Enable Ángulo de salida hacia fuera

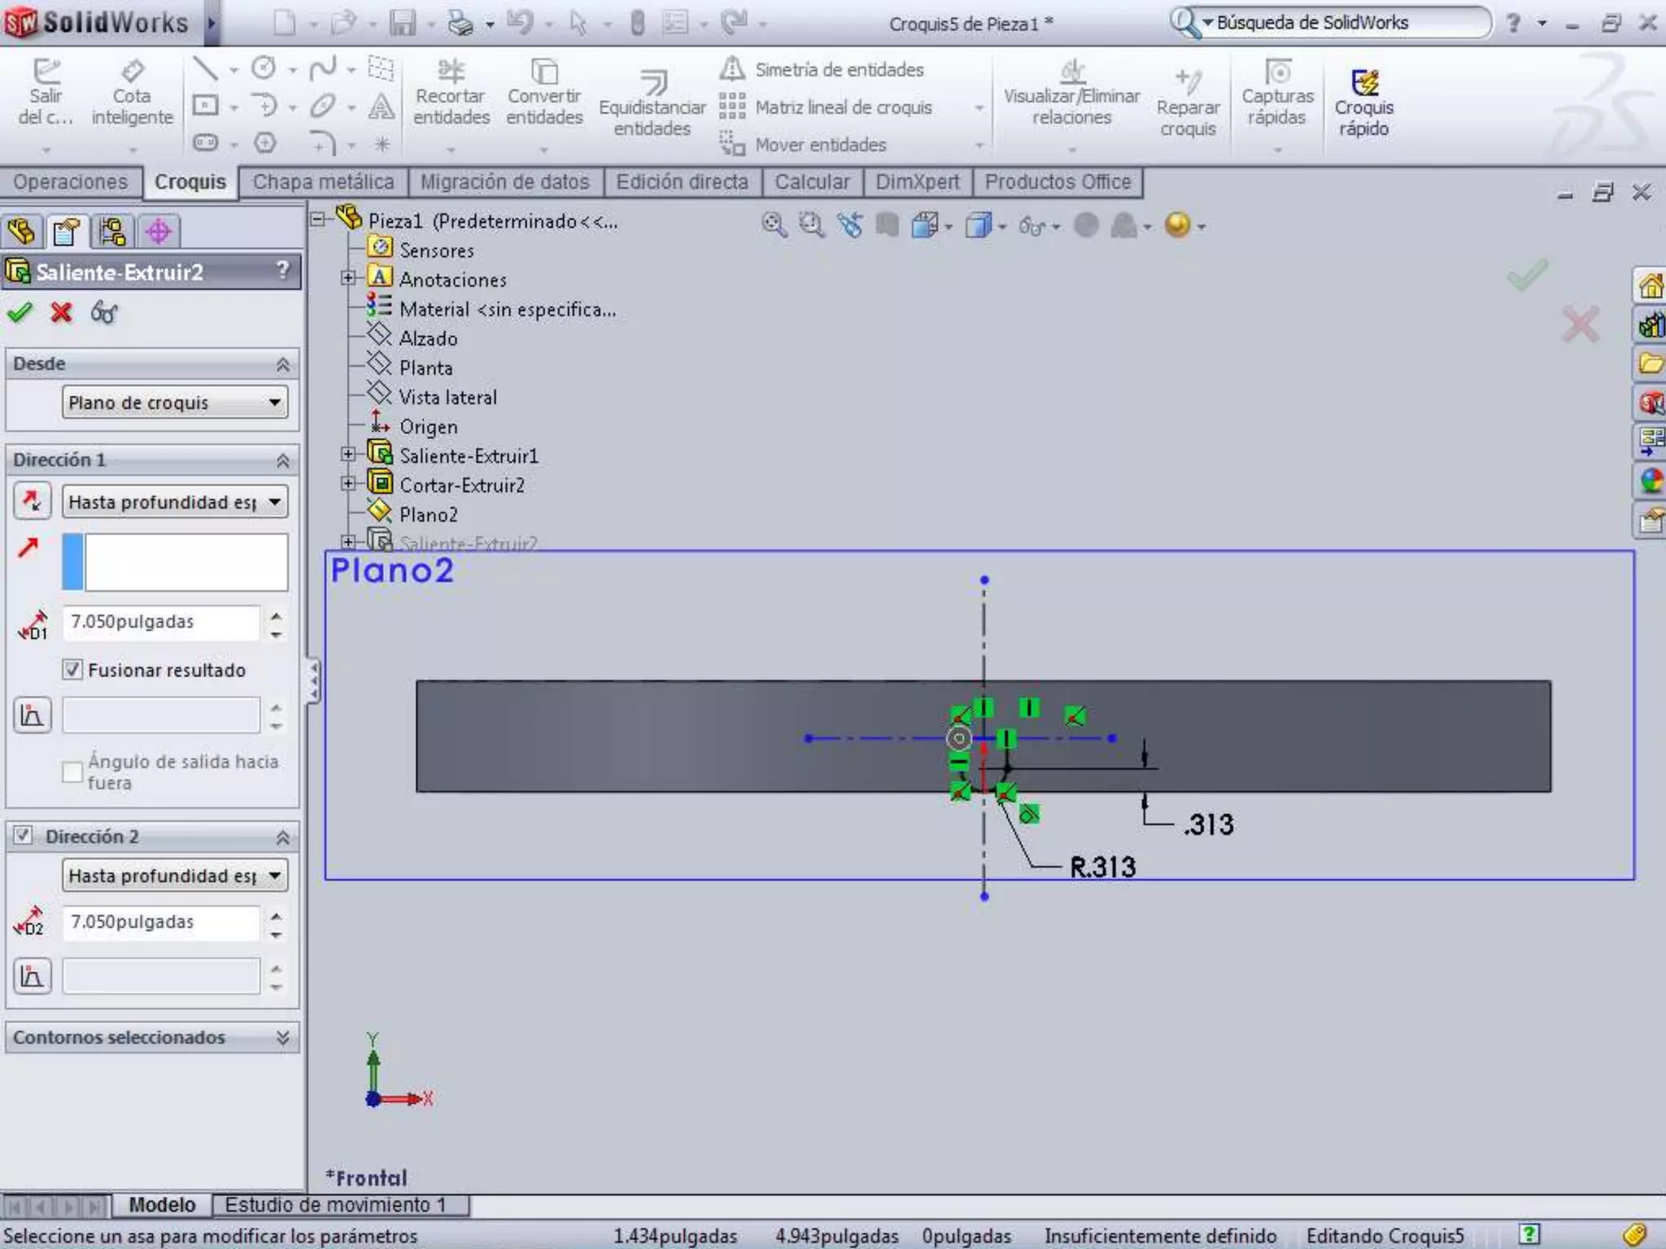(73, 772)
